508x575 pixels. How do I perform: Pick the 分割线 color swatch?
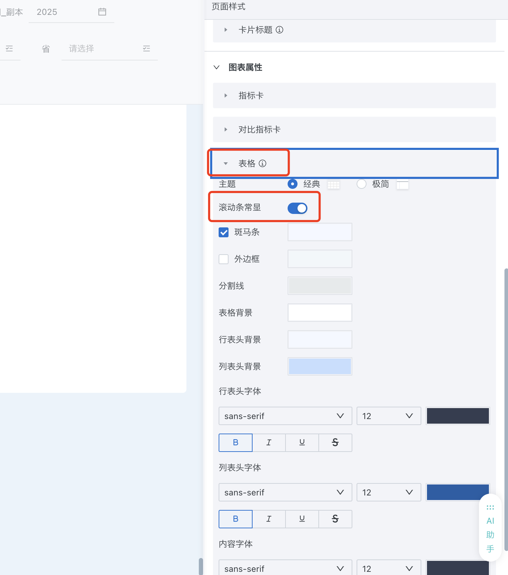click(320, 286)
